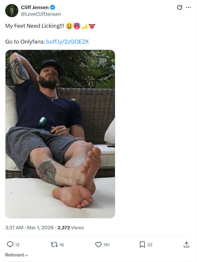Bookmark this post with the bookmark icon
The image size is (197, 262).
[x=142, y=244]
